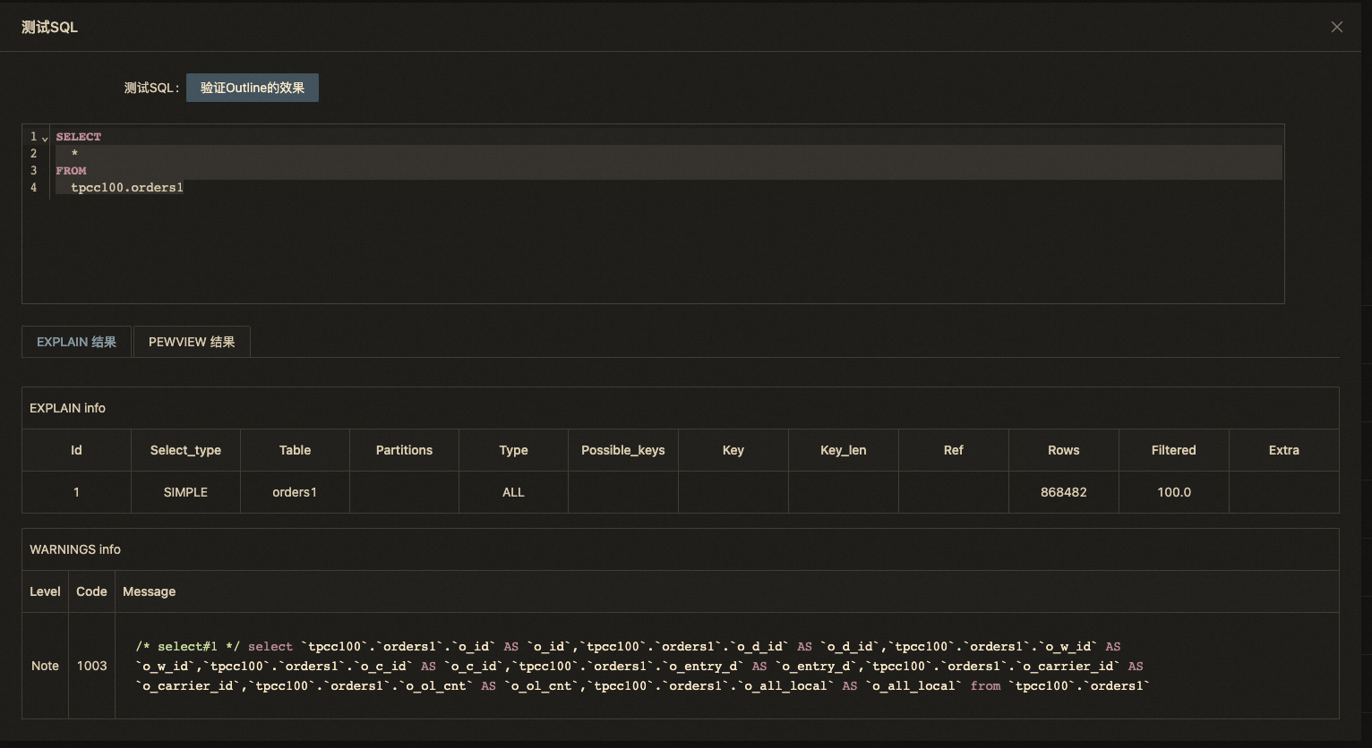1372x748 pixels.
Task: Click the Rows column header
Action: click(1064, 450)
